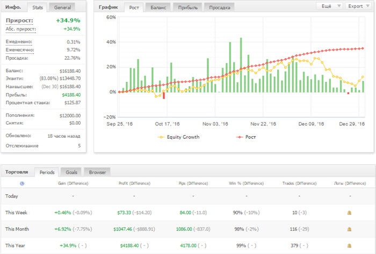Click the lock icon in This Month row
This screenshot has width=376, height=254.
point(349,229)
